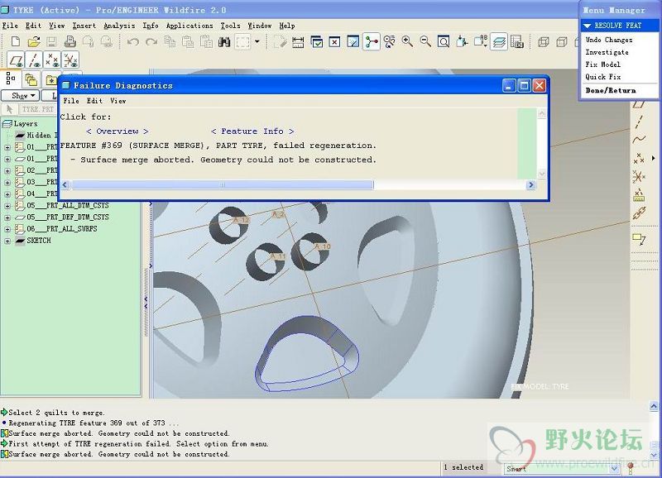Click the chain-link tool in right toolbar
662x478 pixels.
[639, 213]
